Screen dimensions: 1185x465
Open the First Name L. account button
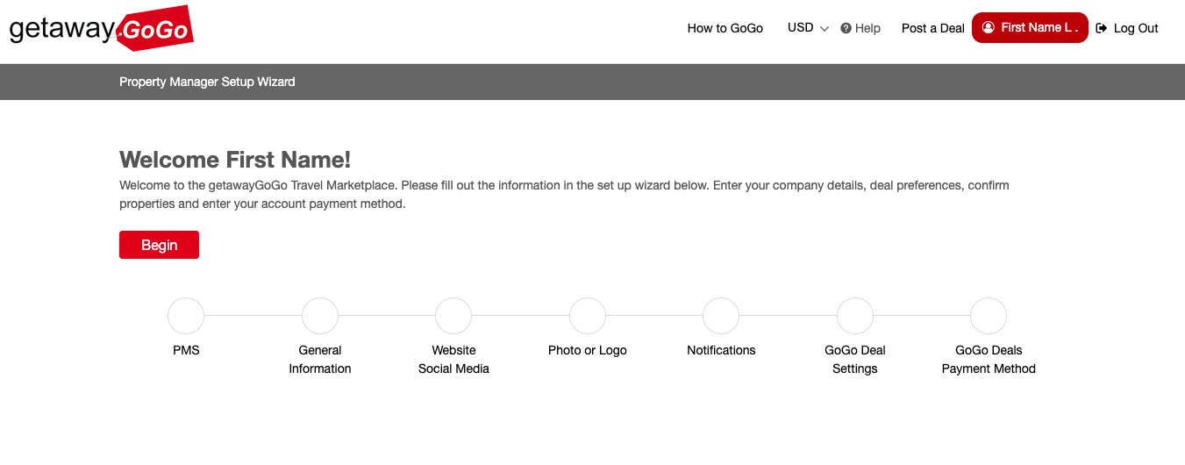[x=1030, y=27]
